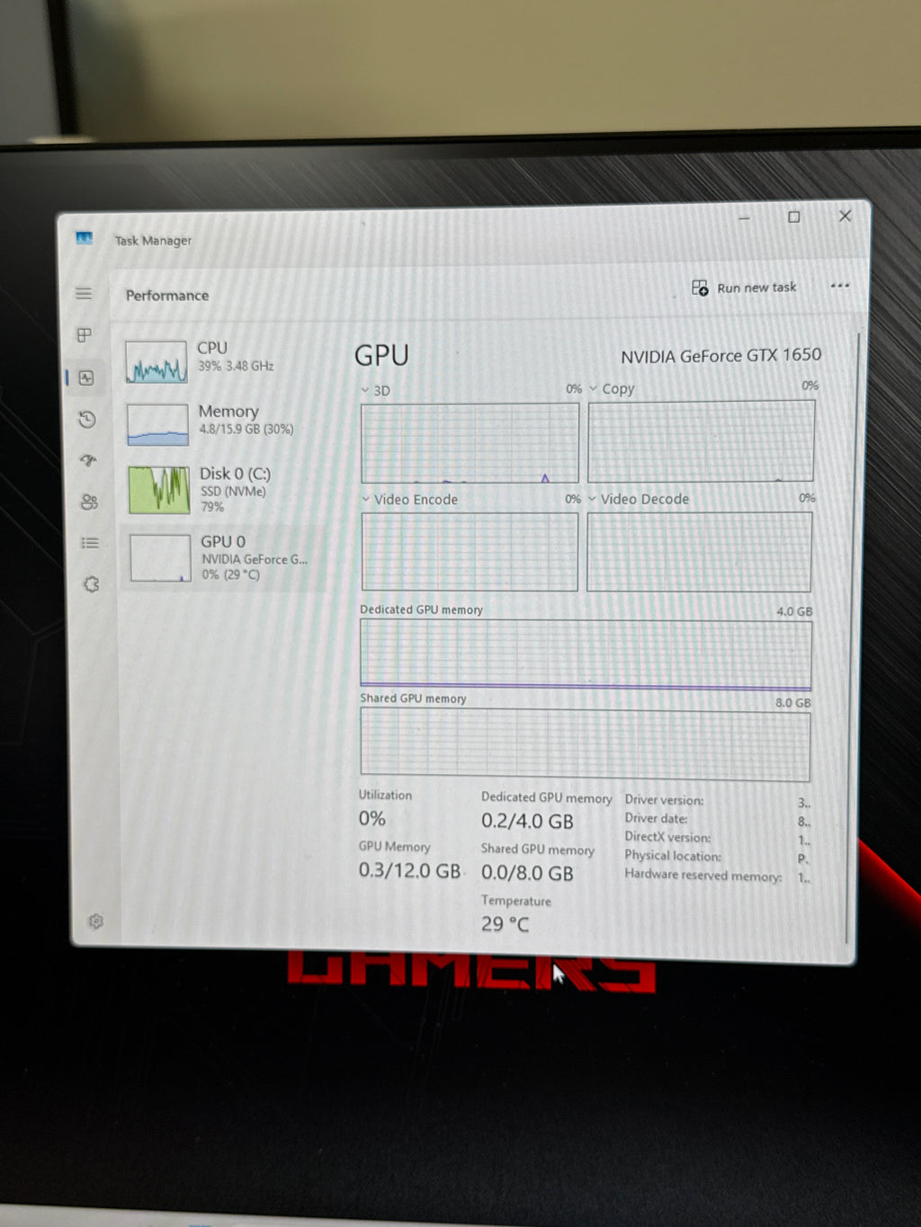
Task: Click the Disk 0 green mini graph
Action: coord(158,490)
